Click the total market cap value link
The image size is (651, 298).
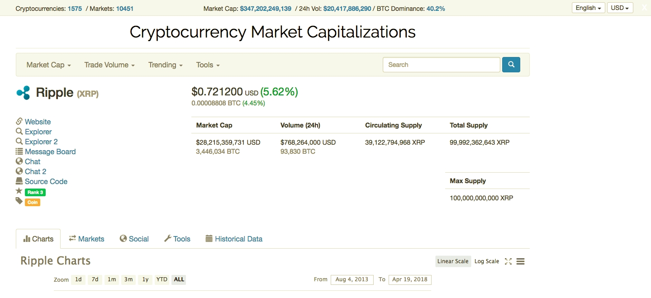pyautogui.click(x=266, y=9)
